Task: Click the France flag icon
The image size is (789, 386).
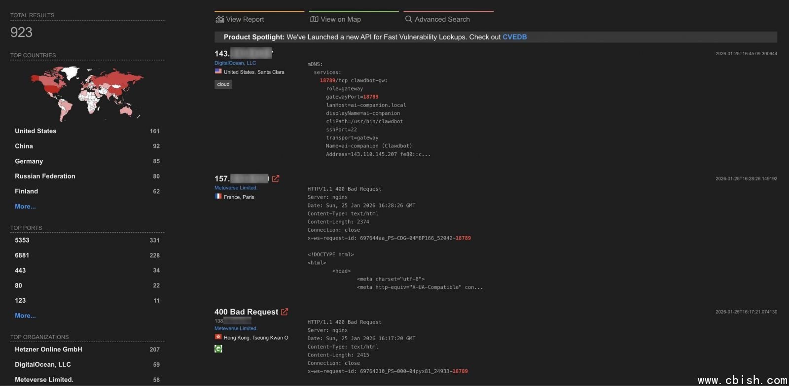Action: click(x=218, y=196)
